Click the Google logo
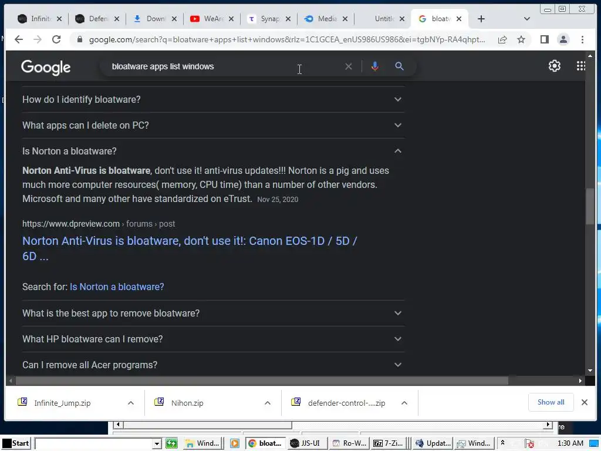This screenshot has height=451, width=601. pyautogui.click(x=46, y=68)
